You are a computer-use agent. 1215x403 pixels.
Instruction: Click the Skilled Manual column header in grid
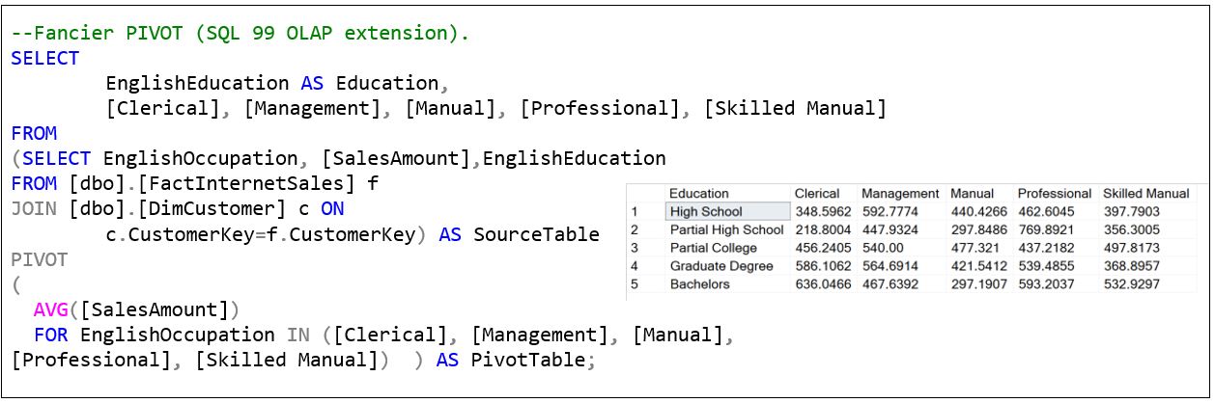pos(1145,194)
